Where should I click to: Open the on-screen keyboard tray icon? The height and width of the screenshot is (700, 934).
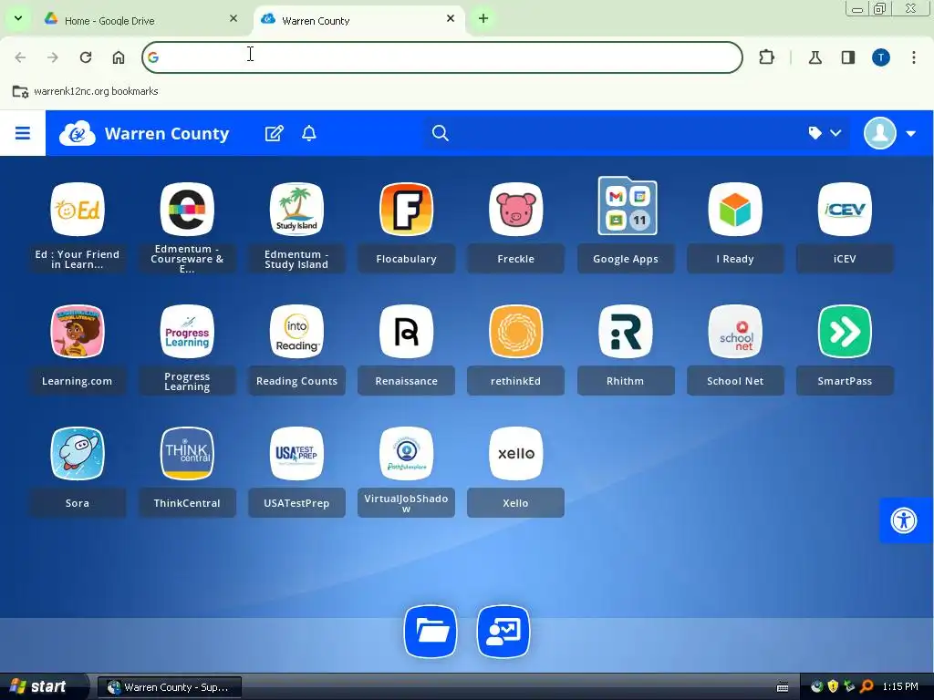tap(783, 687)
